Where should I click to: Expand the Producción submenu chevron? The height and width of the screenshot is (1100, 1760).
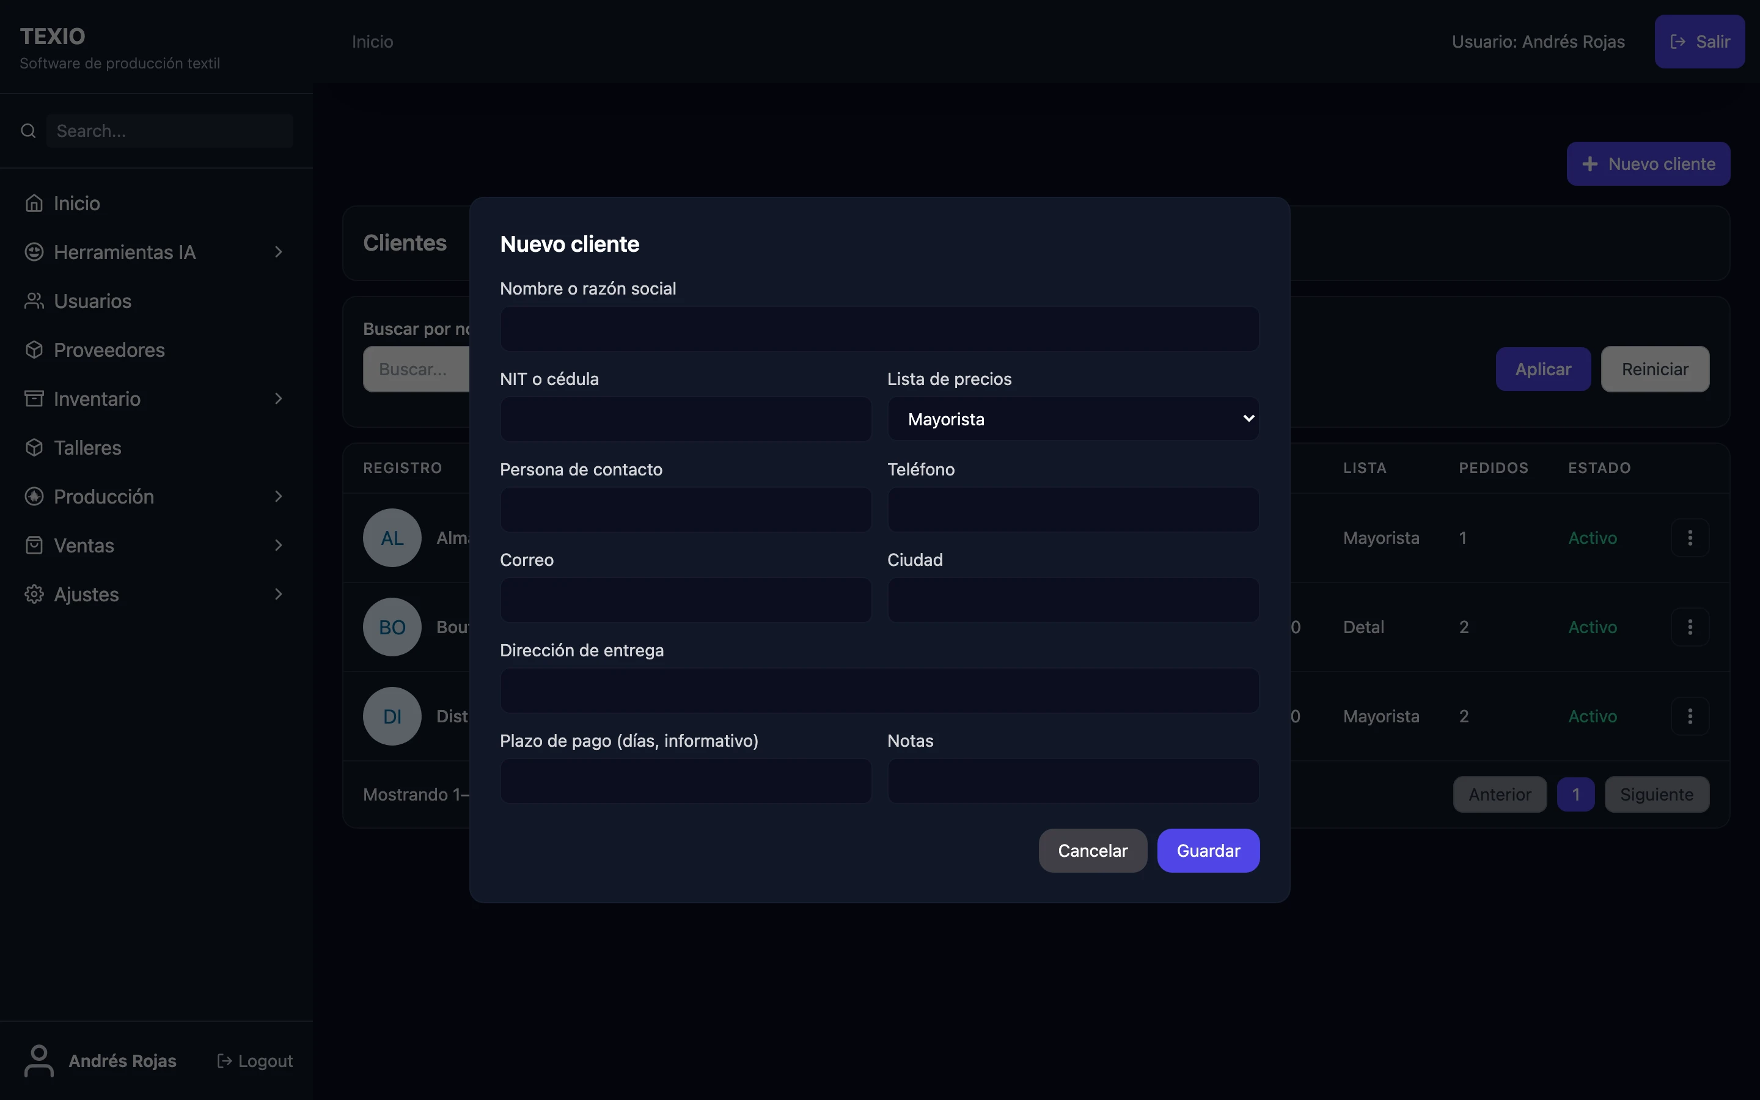279,496
